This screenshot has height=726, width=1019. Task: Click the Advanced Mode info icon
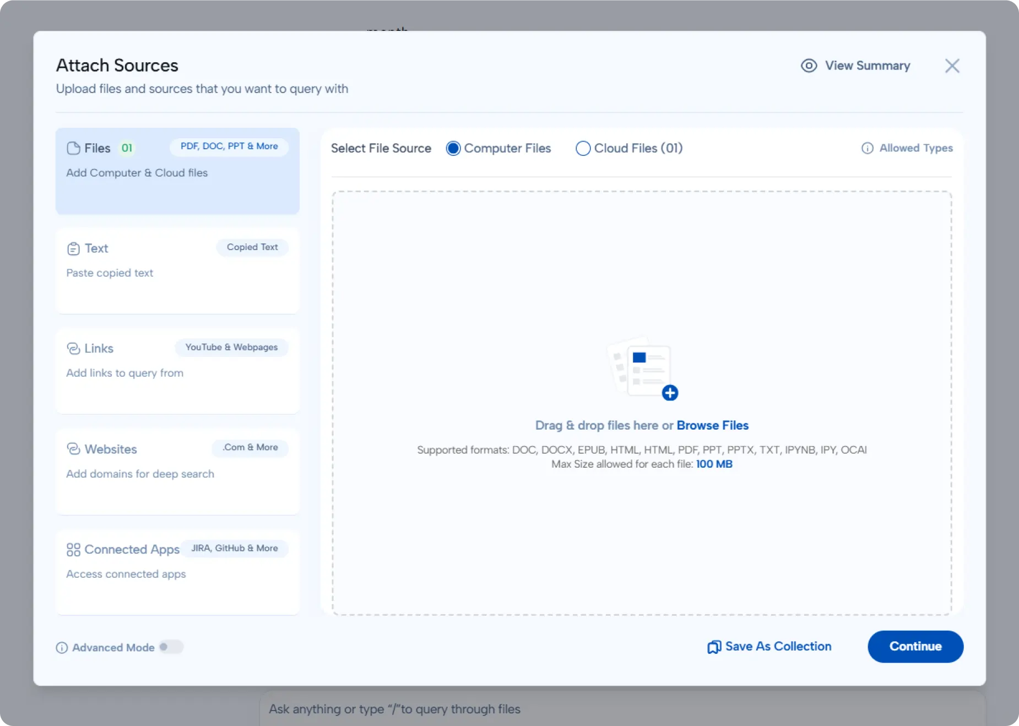[x=62, y=648]
